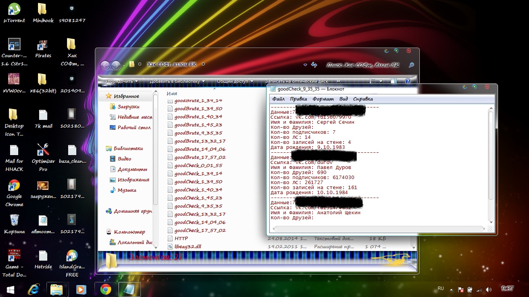Select file goodCheck_17_57_02
Screen dimensions: 529x297
point(197,230)
